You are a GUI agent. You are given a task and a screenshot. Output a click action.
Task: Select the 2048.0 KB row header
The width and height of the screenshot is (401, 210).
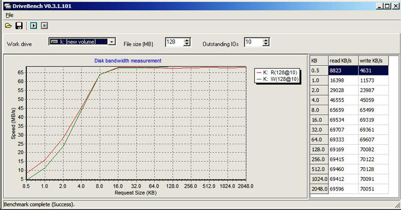(319, 189)
